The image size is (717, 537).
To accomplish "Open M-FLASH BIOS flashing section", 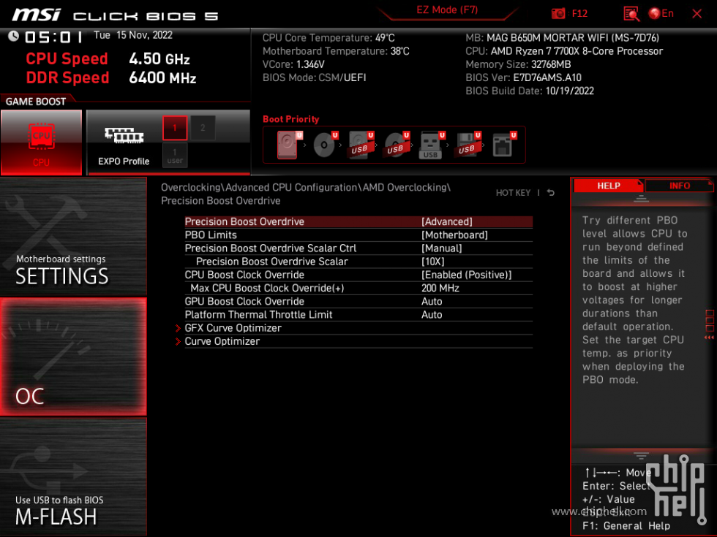I will point(73,477).
